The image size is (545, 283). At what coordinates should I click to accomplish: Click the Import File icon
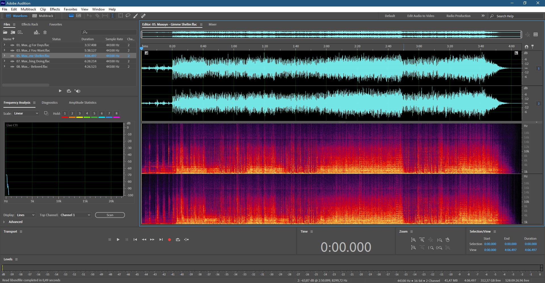[x=13, y=32]
